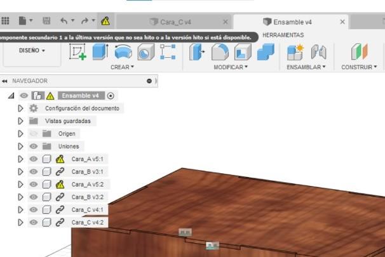Screen dimensions: 385x257
Task: Select the Fillet tool
Action: click(x=220, y=52)
